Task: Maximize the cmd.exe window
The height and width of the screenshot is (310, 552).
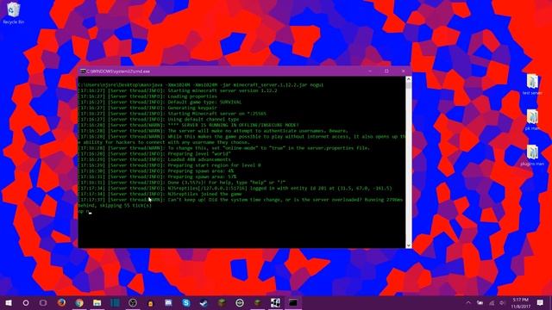Action: coord(386,71)
